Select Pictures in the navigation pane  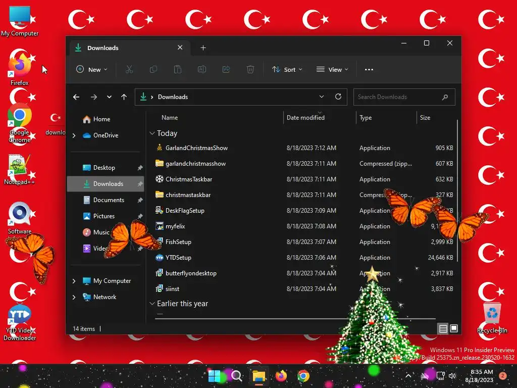coord(106,216)
